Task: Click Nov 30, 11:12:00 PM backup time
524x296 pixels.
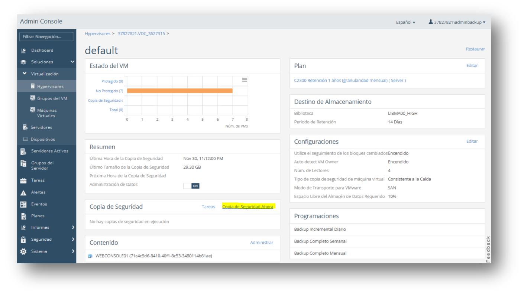Action: pyautogui.click(x=204, y=159)
